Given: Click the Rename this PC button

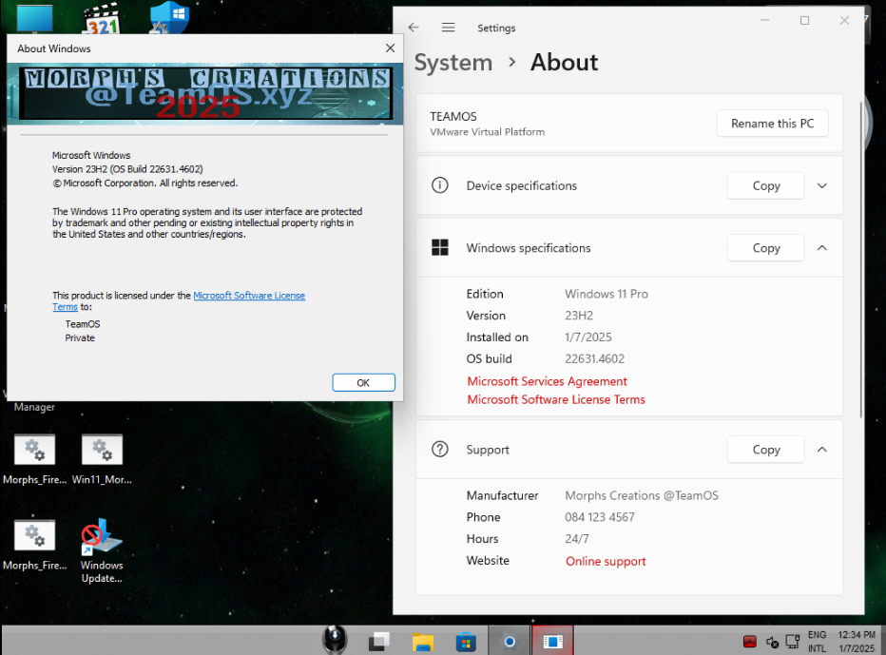Looking at the screenshot, I should tap(773, 124).
